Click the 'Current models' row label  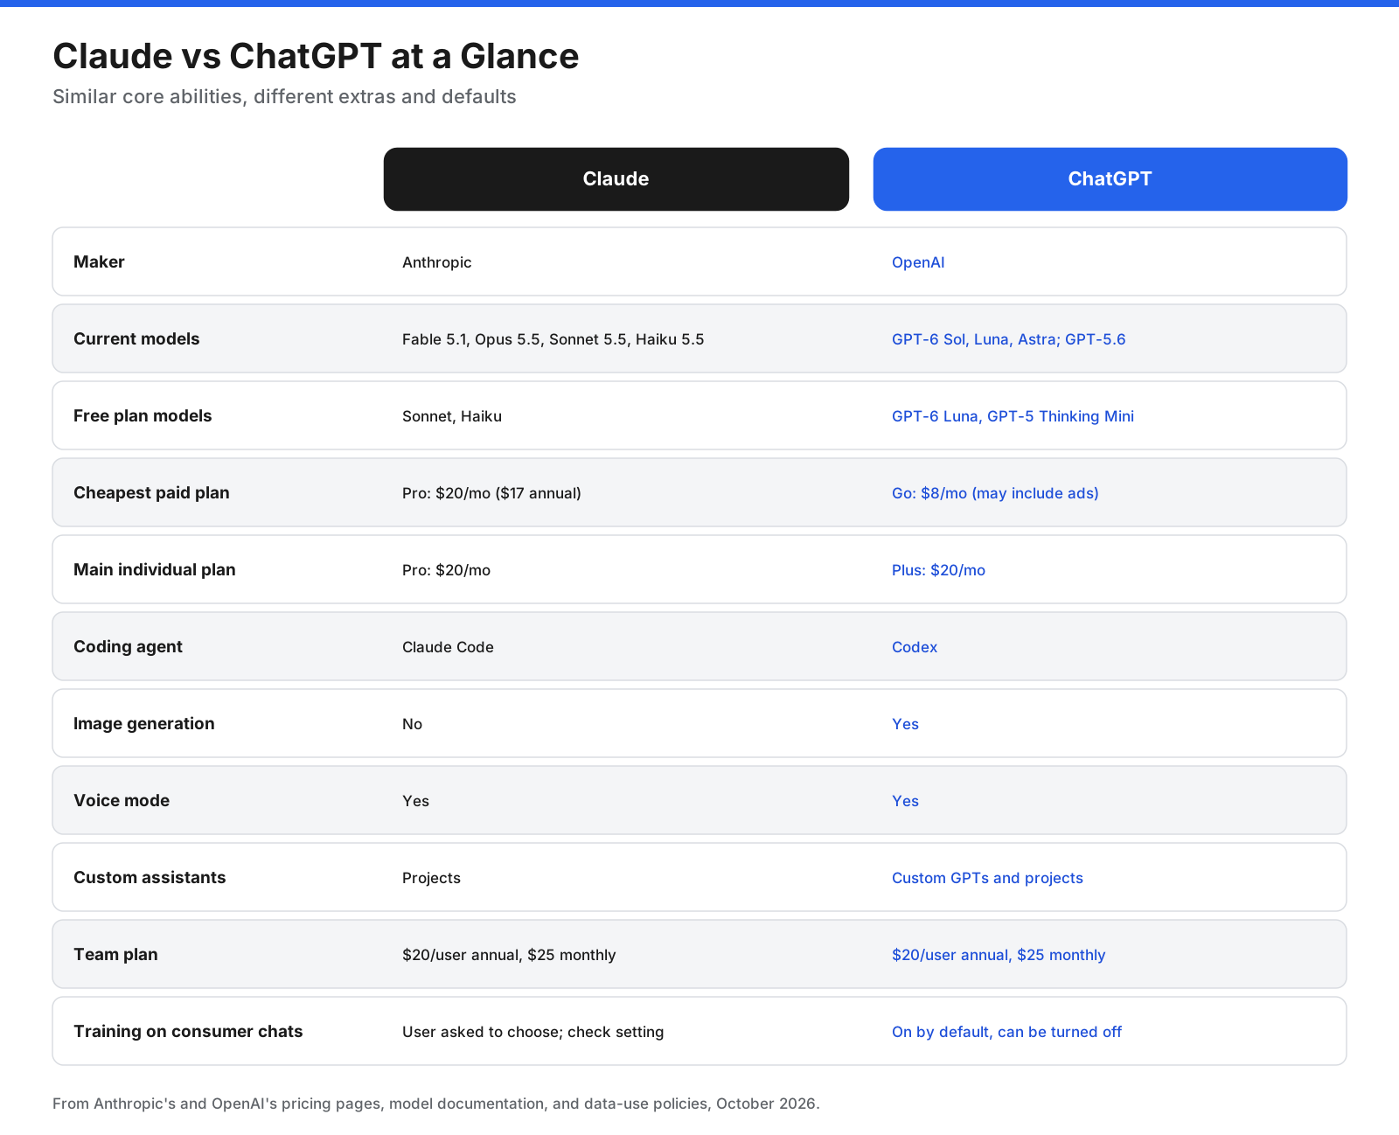click(x=136, y=339)
